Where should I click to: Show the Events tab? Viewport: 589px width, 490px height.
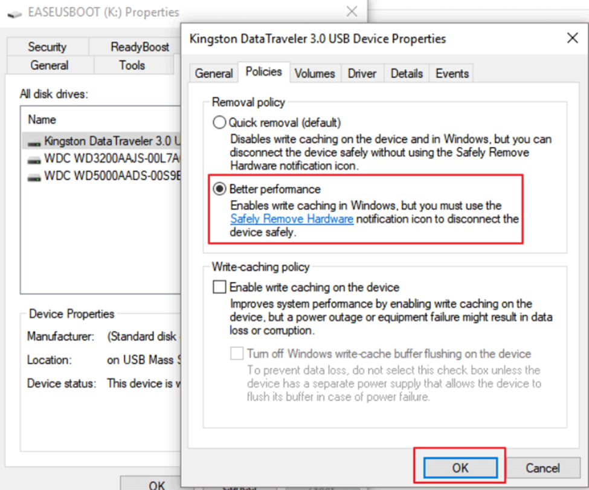coord(452,73)
